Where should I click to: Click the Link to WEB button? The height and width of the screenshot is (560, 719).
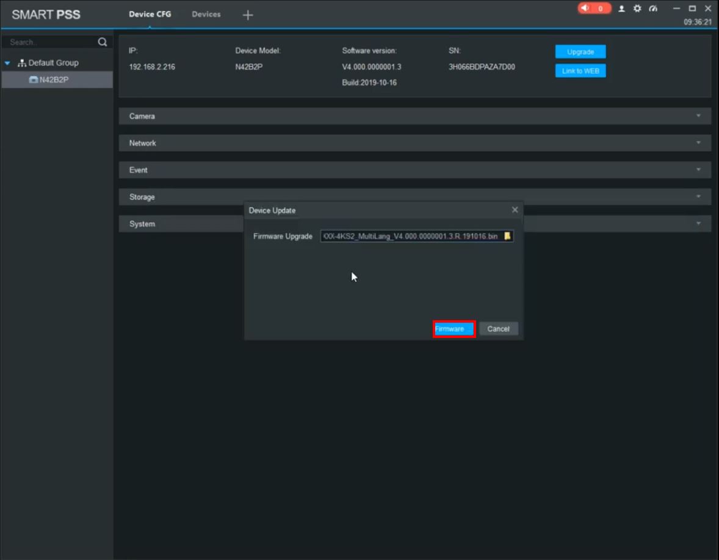coord(580,71)
